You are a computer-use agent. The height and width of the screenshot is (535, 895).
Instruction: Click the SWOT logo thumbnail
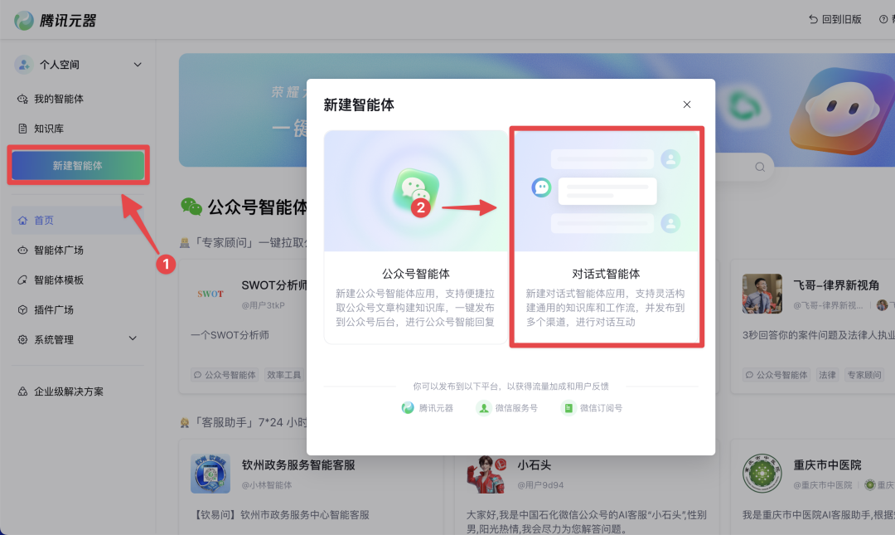pyautogui.click(x=210, y=294)
